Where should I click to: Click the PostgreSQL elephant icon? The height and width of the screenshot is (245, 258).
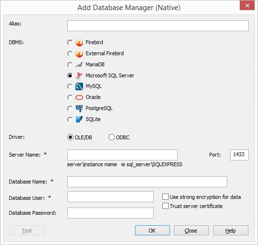tap(79, 109)
